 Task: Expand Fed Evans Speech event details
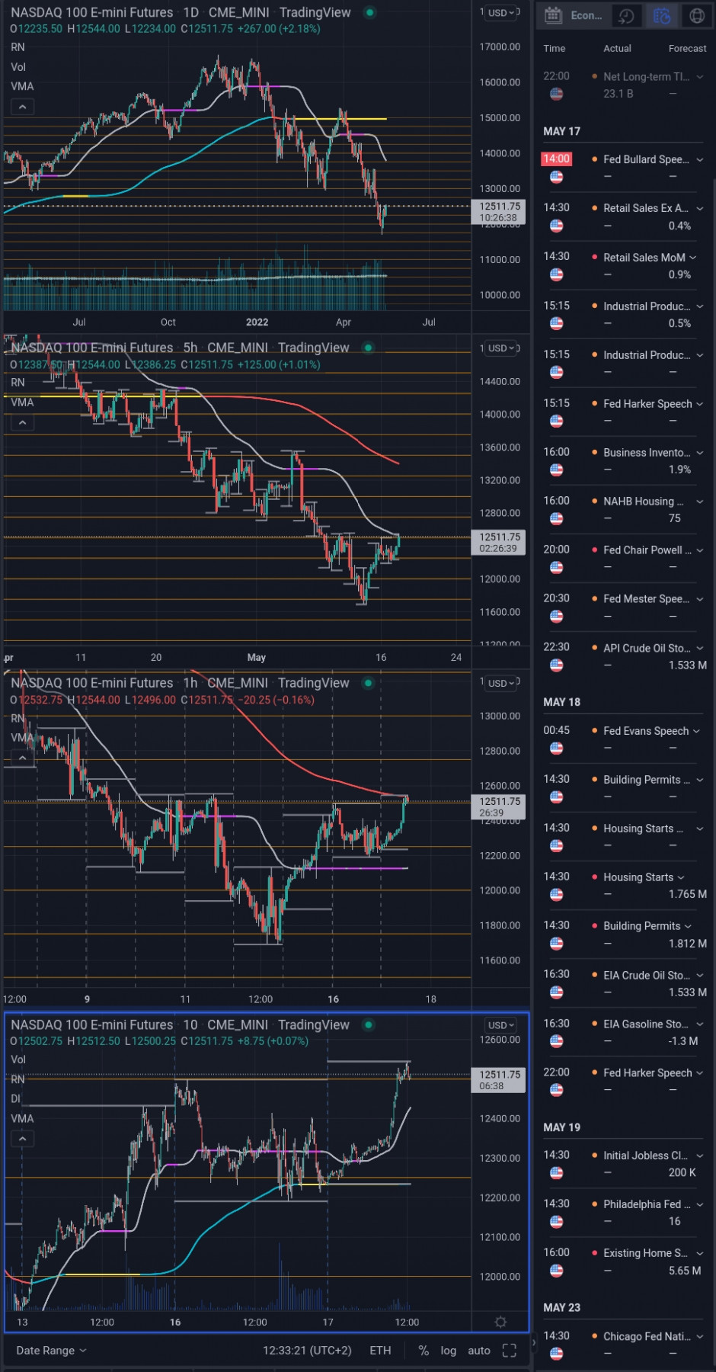[x=696, y=730]
